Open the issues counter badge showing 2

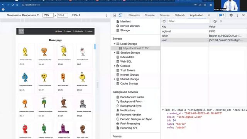click(222, 15)
